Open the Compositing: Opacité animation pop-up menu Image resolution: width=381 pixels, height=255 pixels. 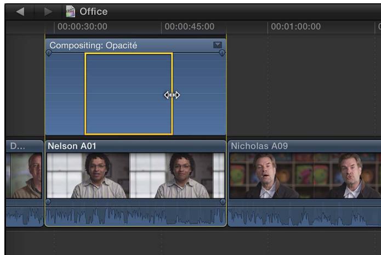(x=218, y=45)
